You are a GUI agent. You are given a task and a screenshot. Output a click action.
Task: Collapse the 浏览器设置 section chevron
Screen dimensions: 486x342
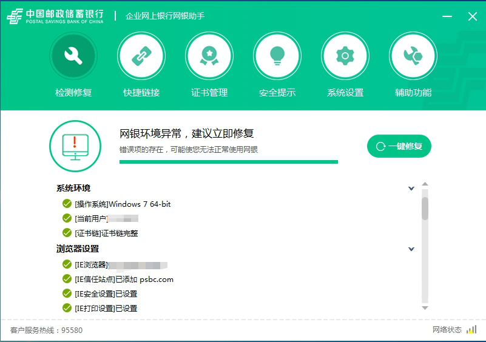click(x=411, y=249)
